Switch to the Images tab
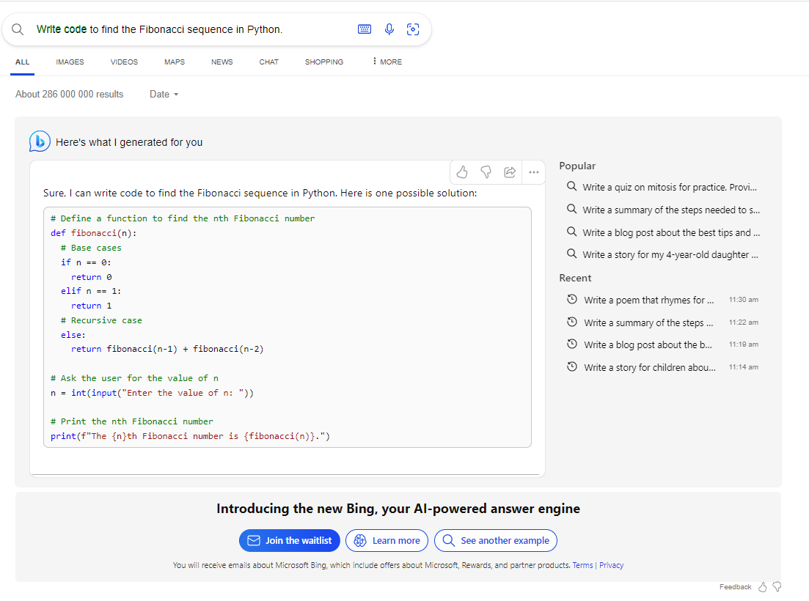Image resolution: width=809 pixels, height=601 pixels. 70,62
